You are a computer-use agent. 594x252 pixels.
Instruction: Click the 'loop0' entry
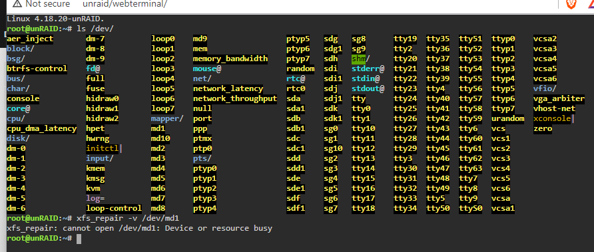[x=163, y=39]
